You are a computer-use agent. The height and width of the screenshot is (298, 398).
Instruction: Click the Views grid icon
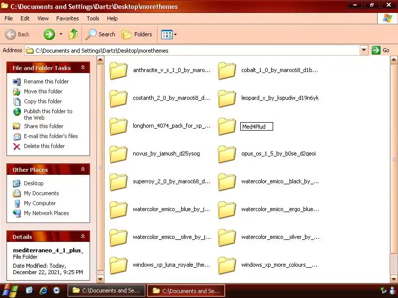coord(167,34)
